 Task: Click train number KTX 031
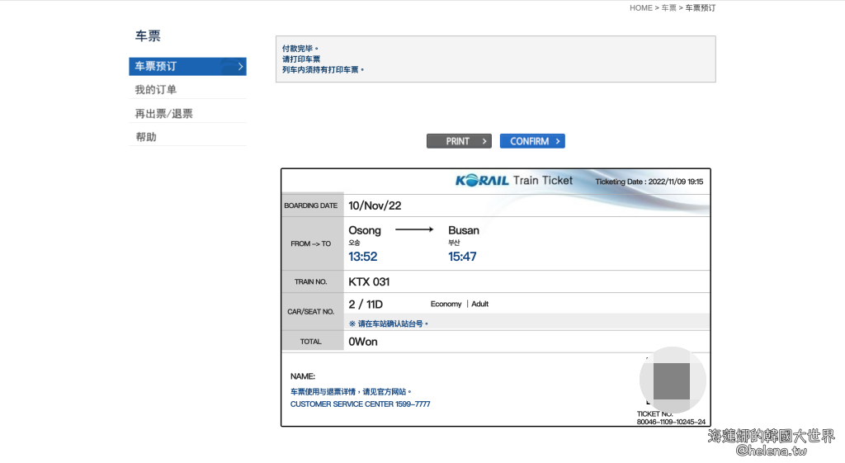coord(369,282)
